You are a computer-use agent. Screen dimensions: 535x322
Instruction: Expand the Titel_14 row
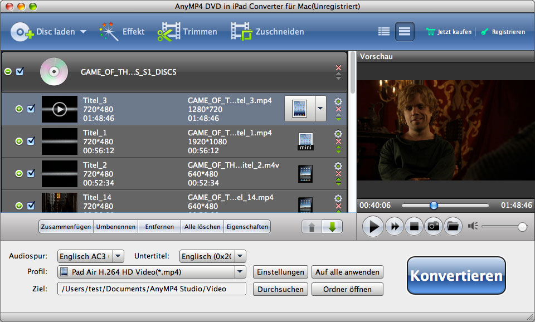pos(19,206)
